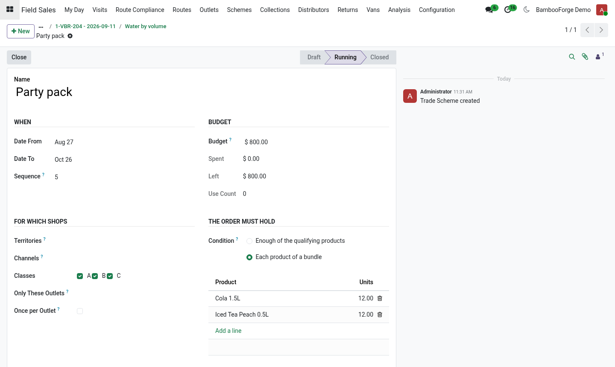Open the conversations chat icon

tap(489, 10)
